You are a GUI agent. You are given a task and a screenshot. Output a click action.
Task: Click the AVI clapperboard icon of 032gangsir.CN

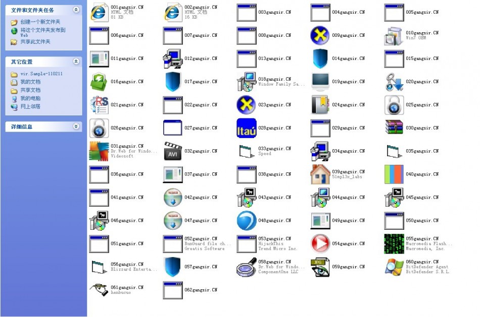tap(173, 151)
